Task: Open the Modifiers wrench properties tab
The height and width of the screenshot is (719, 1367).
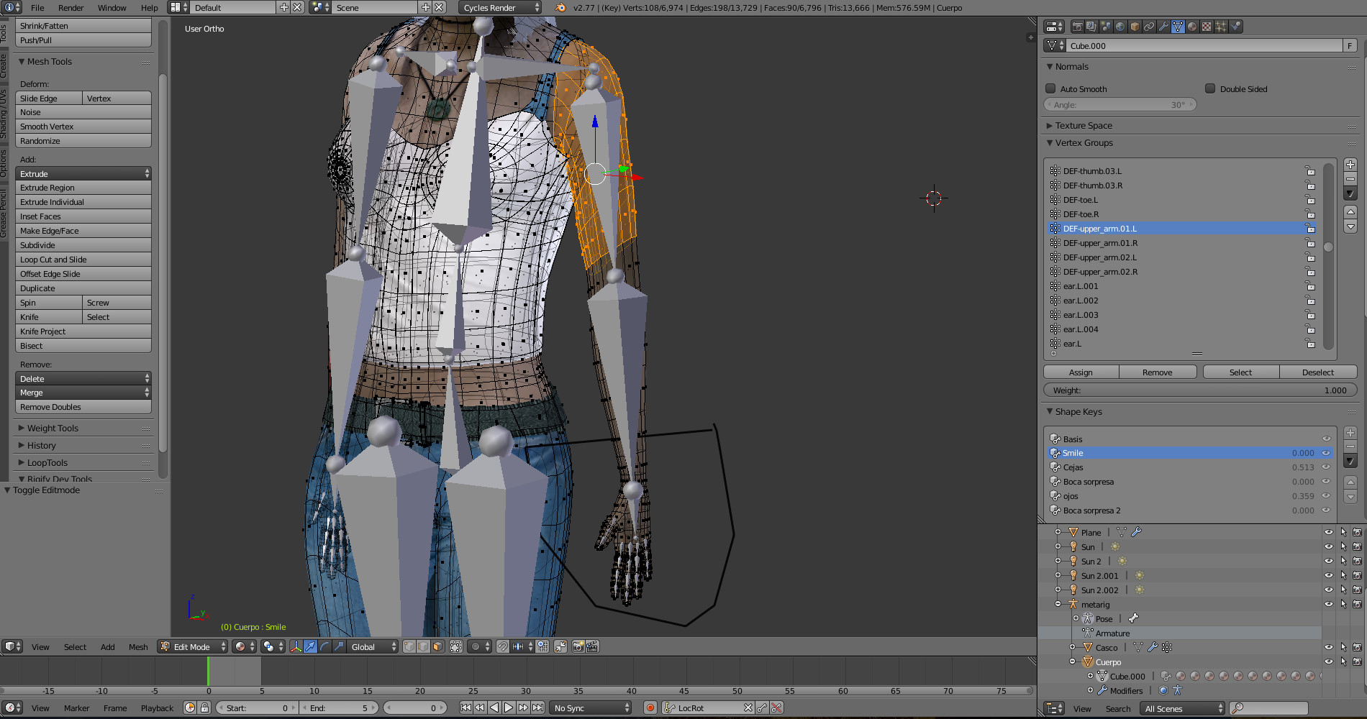Action: coord(1163,27)
